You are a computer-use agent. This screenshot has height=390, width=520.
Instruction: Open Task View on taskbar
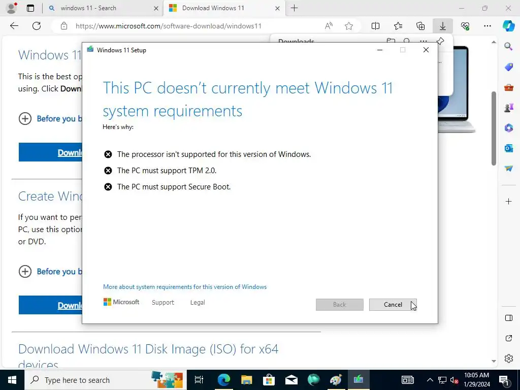point(199,380)
